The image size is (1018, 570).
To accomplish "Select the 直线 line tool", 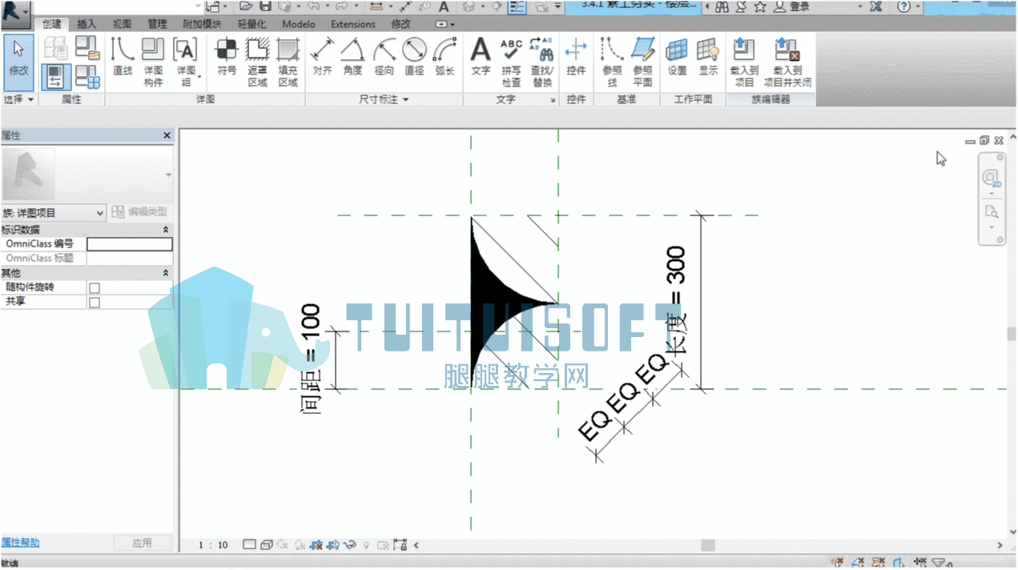I will (123, 58).
